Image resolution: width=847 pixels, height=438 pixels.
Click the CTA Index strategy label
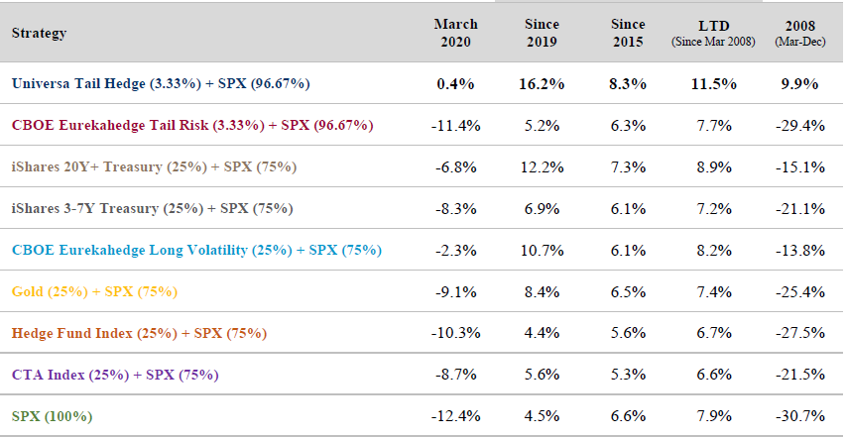click(115, 376)
